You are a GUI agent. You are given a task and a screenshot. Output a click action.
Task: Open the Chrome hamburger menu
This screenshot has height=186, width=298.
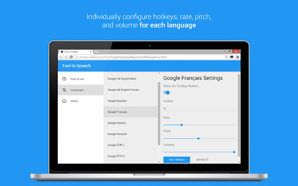pyautogui.click(x=237, y=57)
